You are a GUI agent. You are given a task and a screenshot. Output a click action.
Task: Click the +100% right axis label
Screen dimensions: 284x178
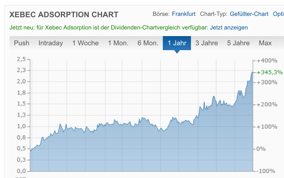(267, 127)
